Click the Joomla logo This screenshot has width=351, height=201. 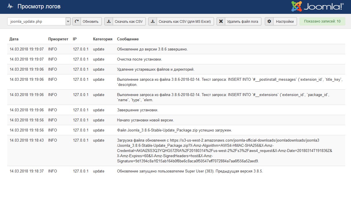point(317,7)
